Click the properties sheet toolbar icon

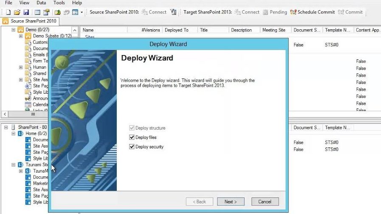click(46, 12)
